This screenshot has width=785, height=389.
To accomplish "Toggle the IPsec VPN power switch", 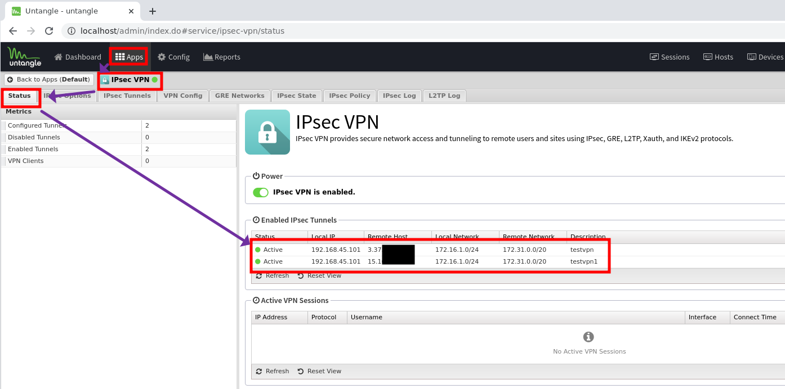I will pos(261,192).
